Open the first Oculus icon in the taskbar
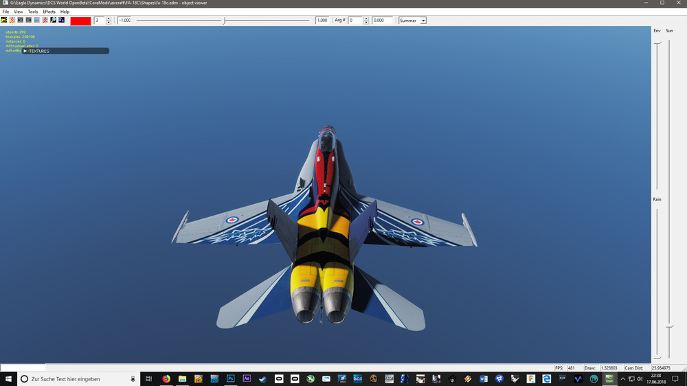This screenshot has width=687, height=386. pos(279,379)
